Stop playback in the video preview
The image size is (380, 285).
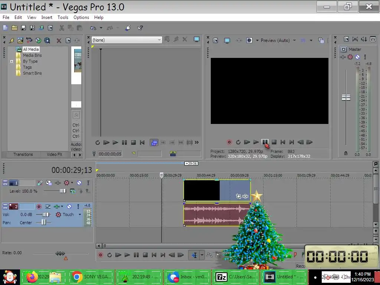(274, 142)
